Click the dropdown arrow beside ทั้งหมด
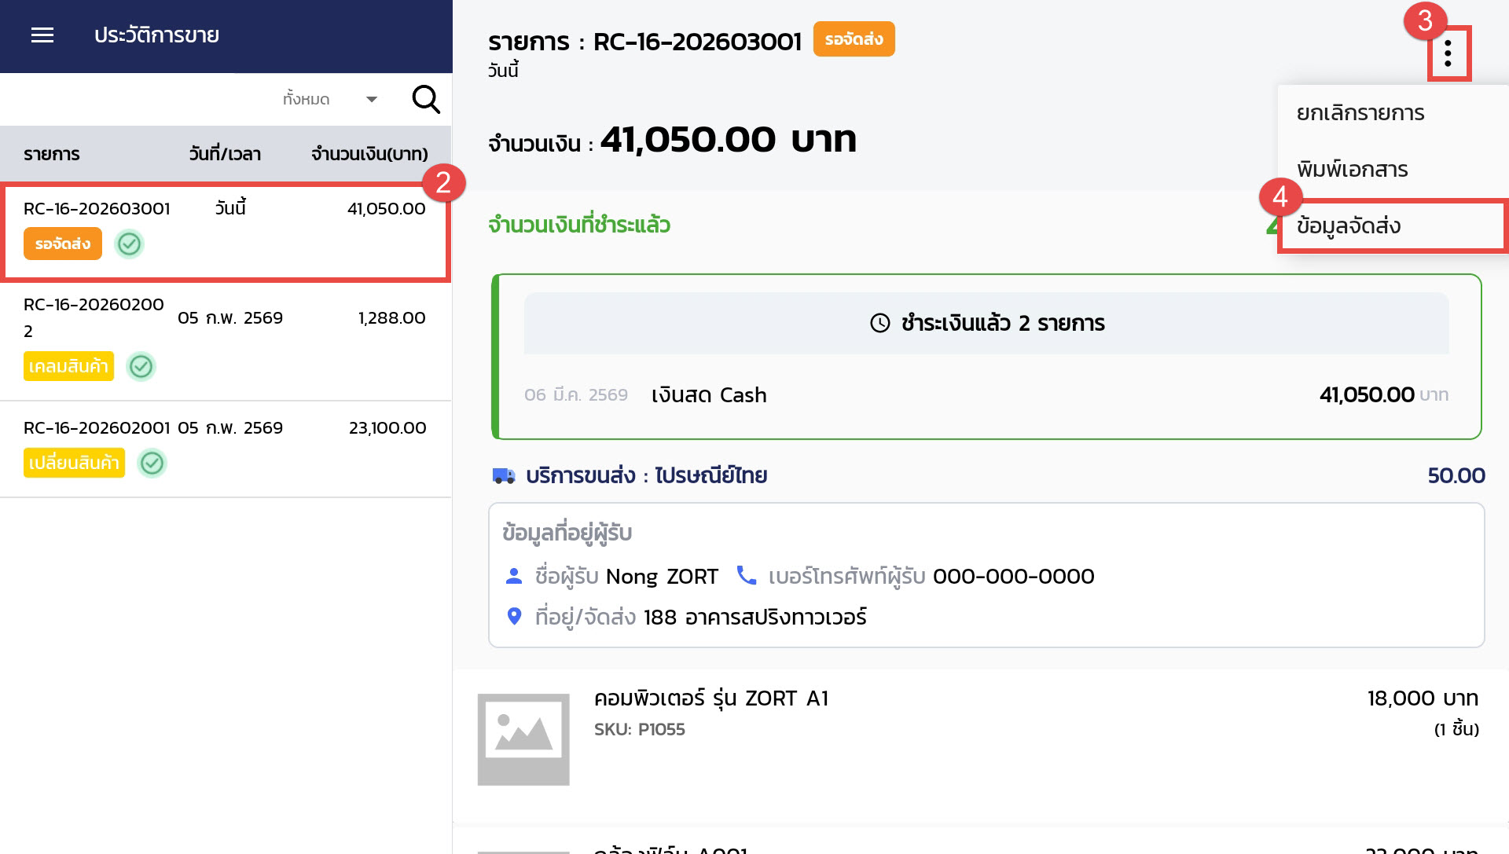 pos(372,100)
